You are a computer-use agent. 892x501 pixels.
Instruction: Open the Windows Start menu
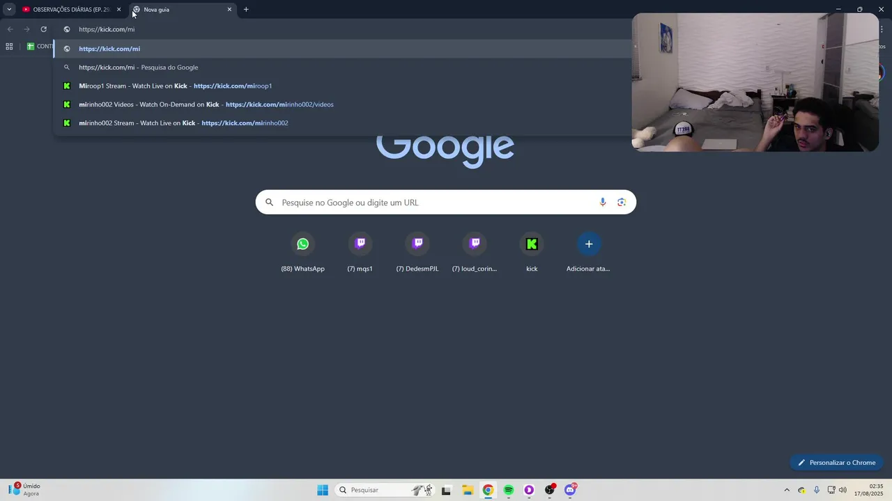[323, 490]
